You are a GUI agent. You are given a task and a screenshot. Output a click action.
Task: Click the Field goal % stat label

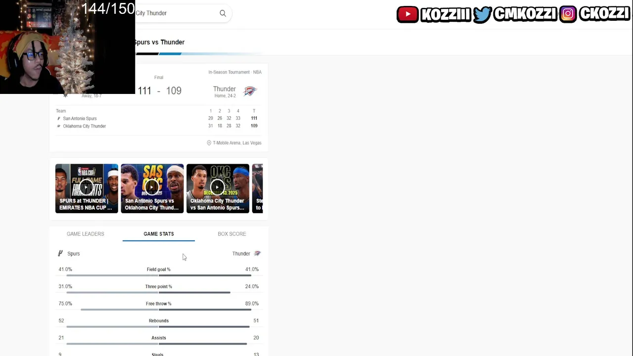[x=159, y=269]
